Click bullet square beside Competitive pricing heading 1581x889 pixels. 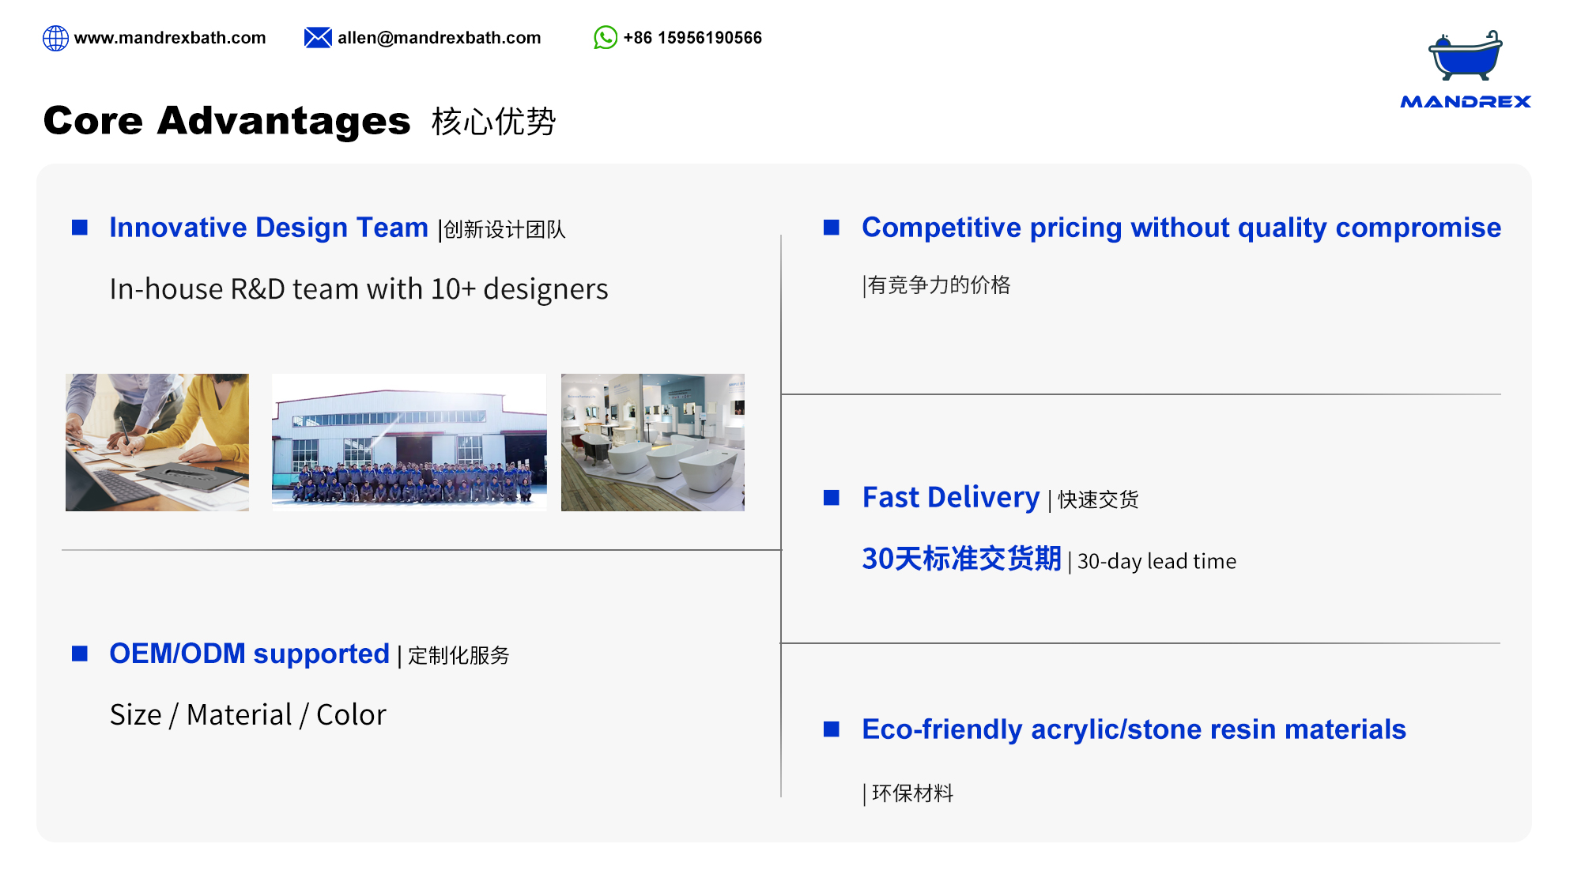pyautogui.click(x=832, y=228)
